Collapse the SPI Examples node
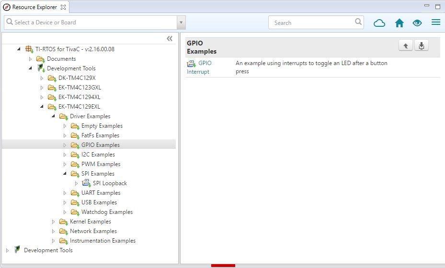The image size is (445, 268). 65,174
